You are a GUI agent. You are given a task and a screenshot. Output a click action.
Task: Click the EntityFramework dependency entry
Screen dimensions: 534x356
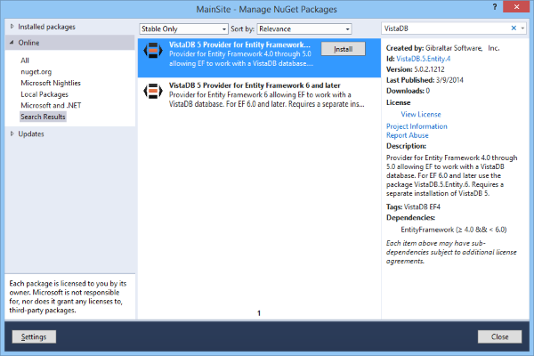point(454,230)
